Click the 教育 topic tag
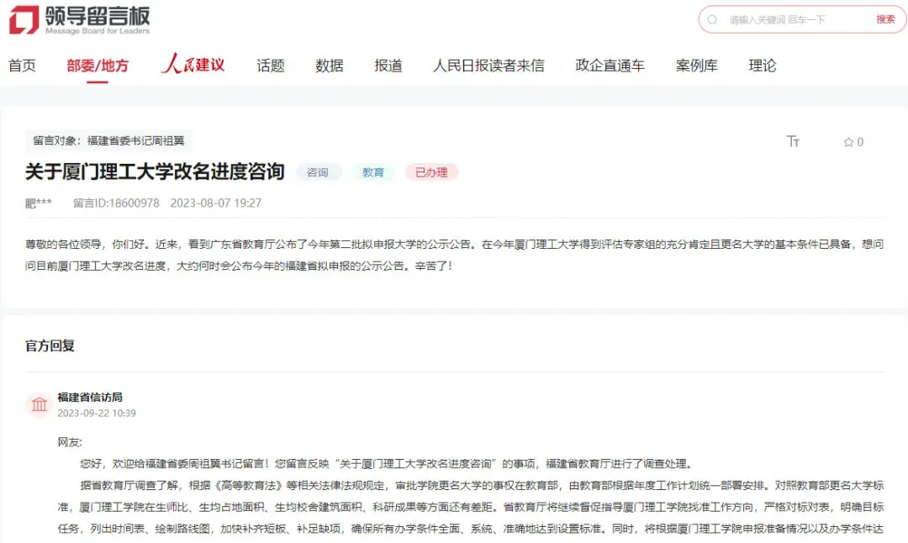The height and width of the screenshot is (543, 908). point(373,171)
